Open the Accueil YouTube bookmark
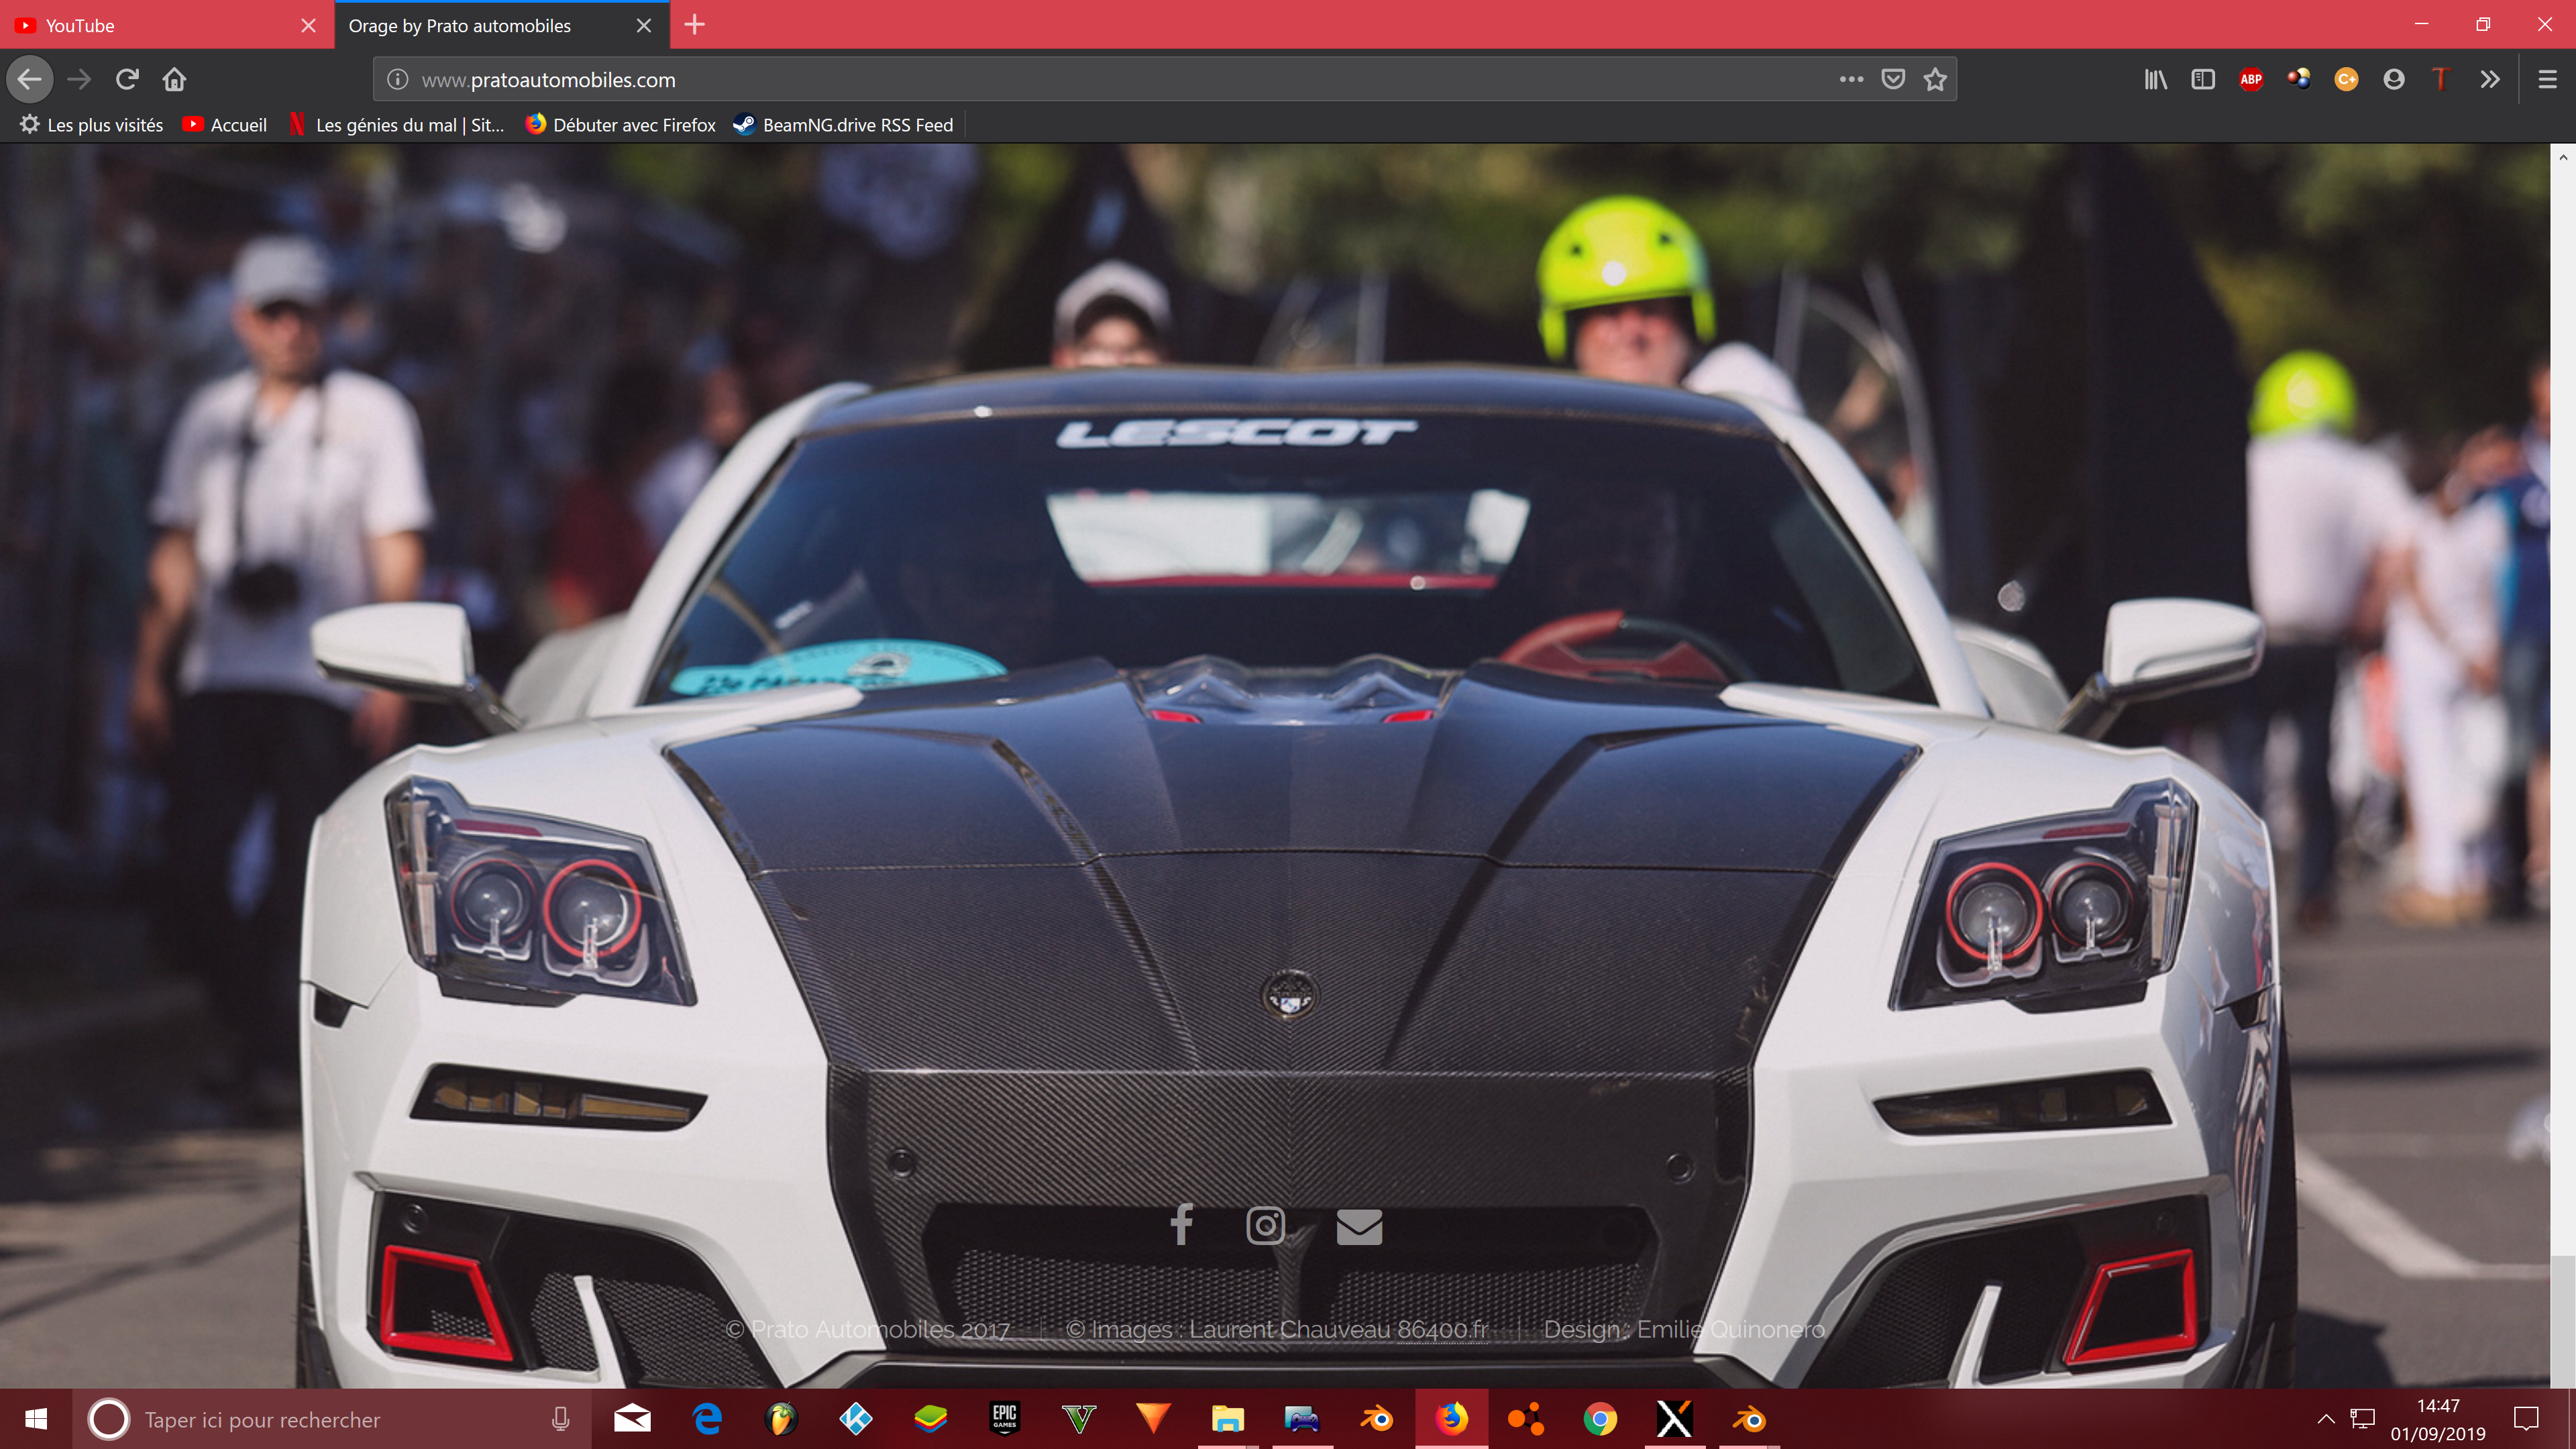 [225, 125]
